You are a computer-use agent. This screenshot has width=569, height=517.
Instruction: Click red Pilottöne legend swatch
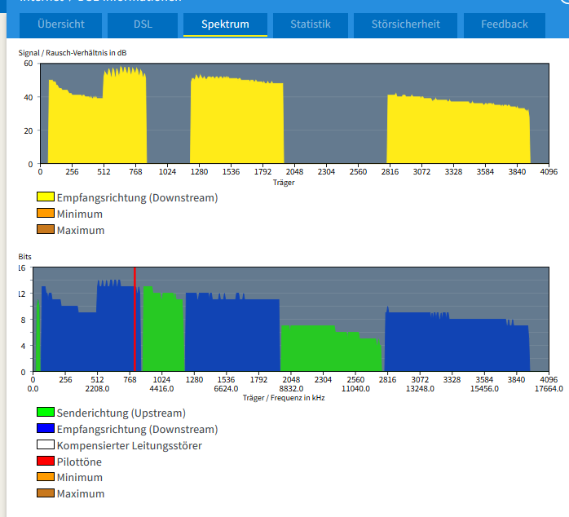[46, 461]
